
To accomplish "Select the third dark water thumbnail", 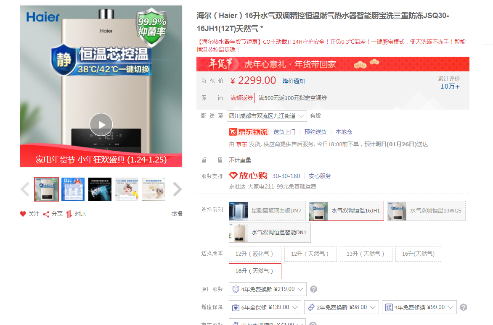I will coord(100,189).
